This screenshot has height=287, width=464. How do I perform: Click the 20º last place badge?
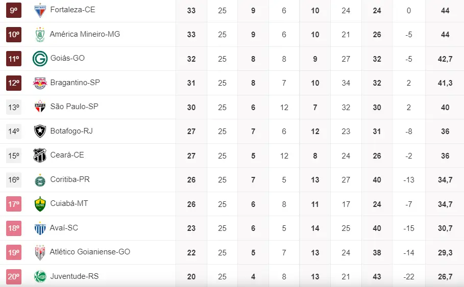[14, 277]
